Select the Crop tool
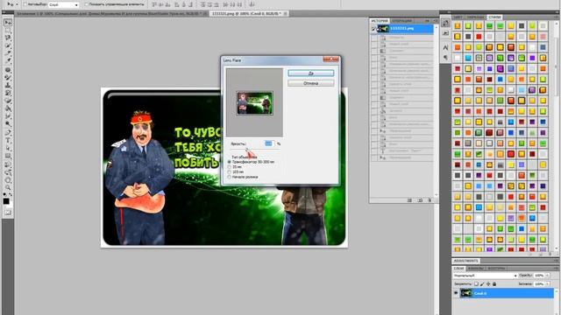The width and height of the screenshot is (561, 315). click(x=8, y=52)
